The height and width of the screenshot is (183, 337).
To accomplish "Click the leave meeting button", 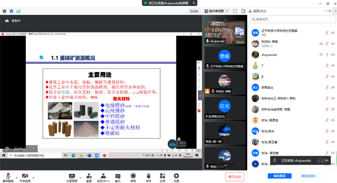I will 235,177.
